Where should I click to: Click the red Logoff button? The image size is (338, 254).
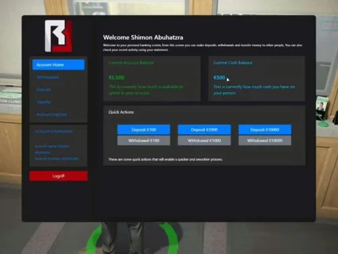coord(59,176)
